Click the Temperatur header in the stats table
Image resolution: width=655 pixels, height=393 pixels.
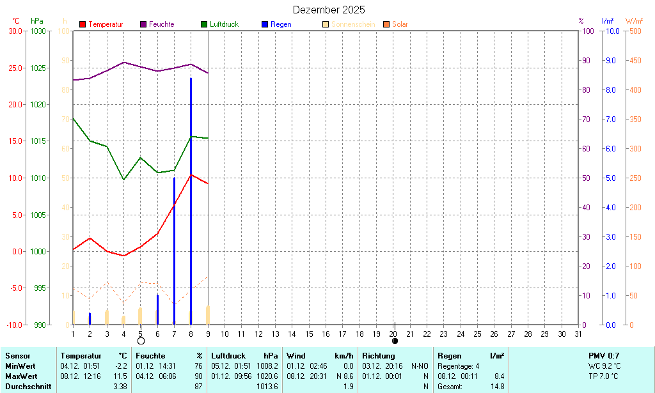(81, 356)
